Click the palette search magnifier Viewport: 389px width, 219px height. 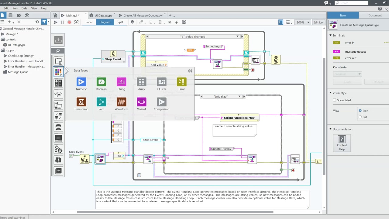tap(58, 51)
